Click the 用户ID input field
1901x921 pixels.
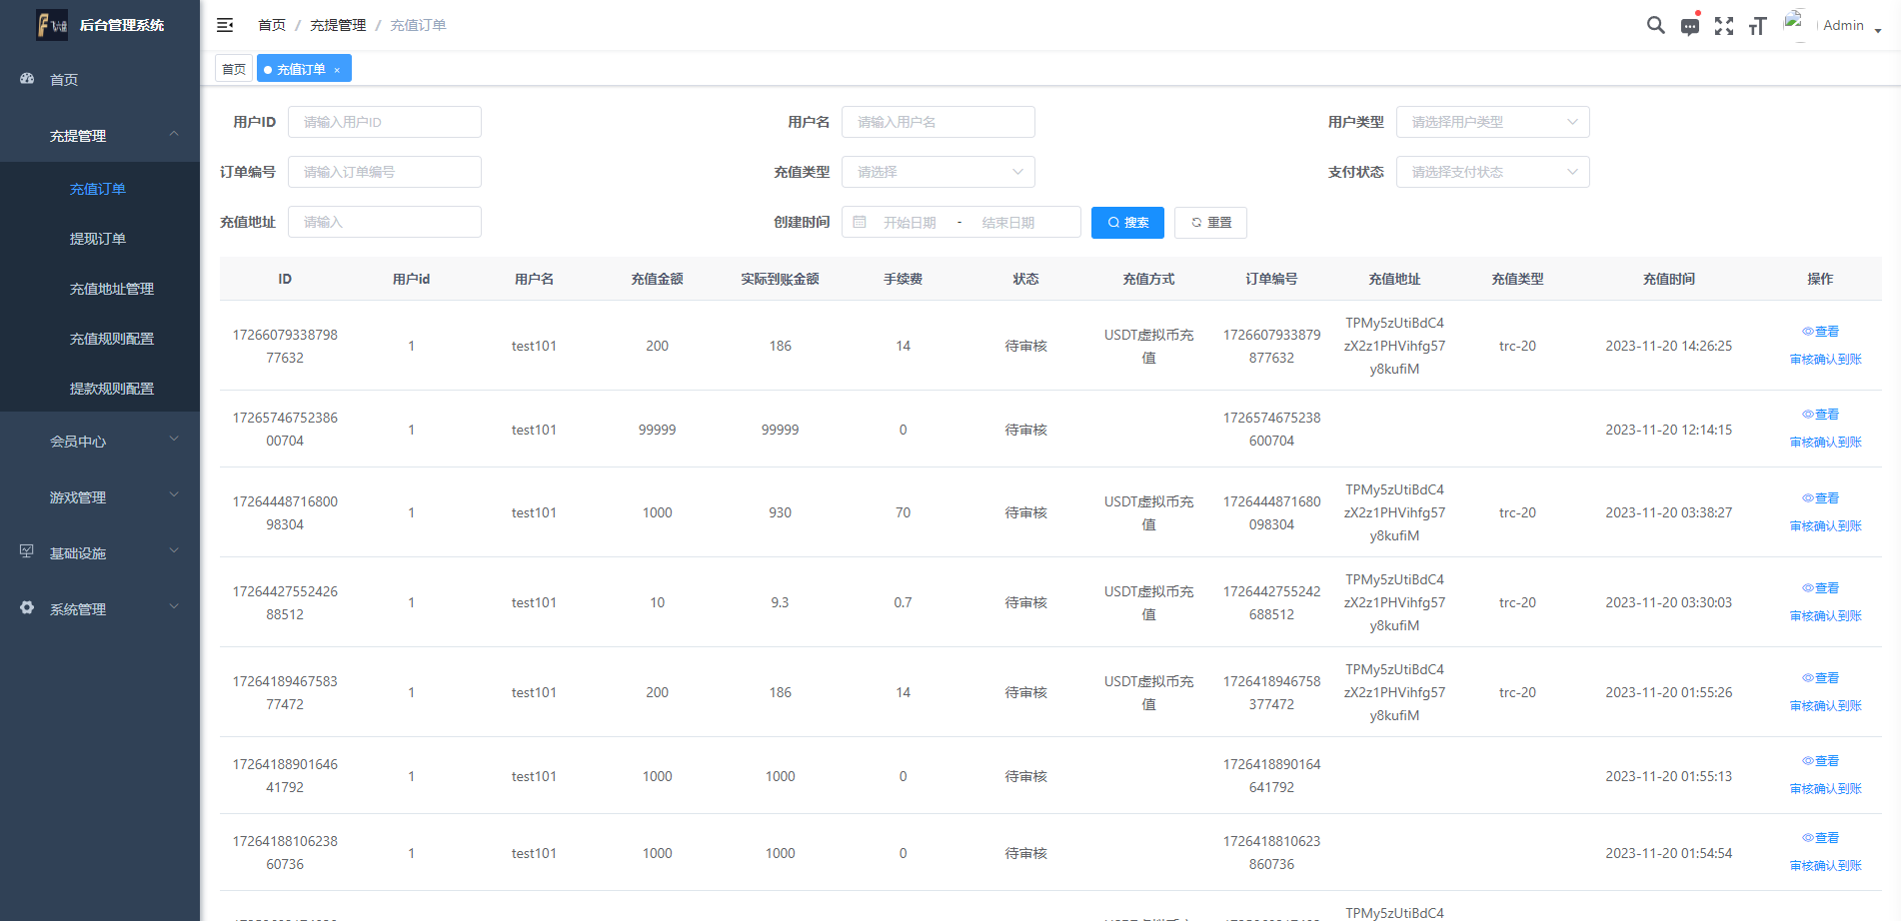[x=384, y=122]
